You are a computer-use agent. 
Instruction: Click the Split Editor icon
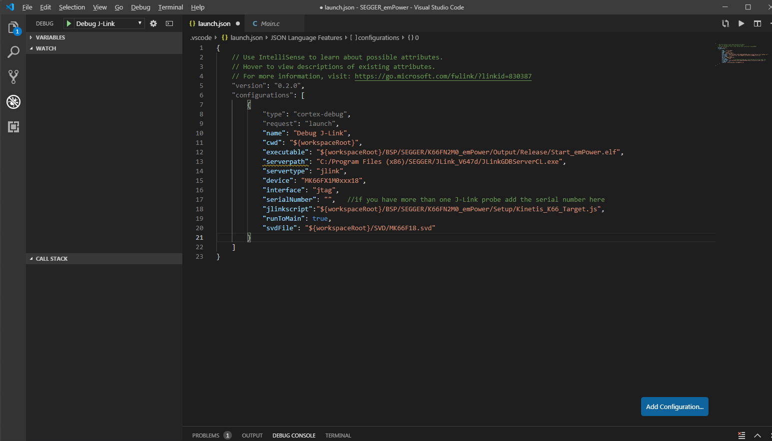point(758,23)
